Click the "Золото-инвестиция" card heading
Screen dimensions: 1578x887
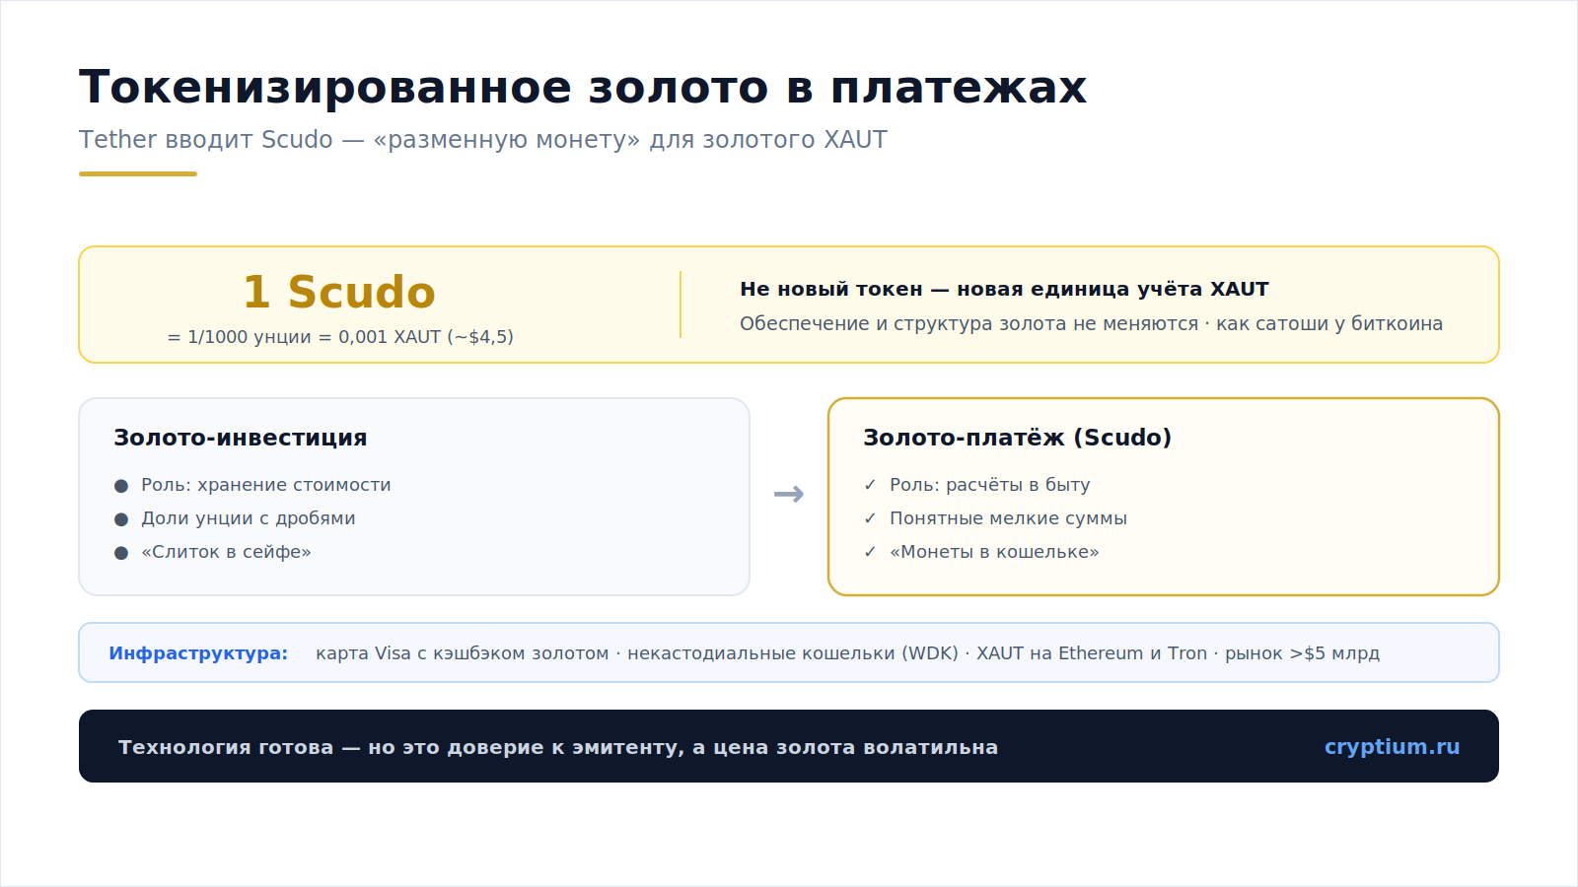point(241,438)
